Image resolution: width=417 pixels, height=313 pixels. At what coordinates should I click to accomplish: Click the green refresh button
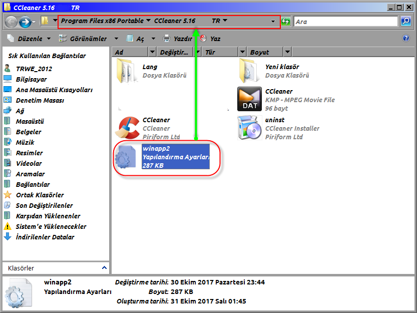pyautogui.click(x=286, y=22)
